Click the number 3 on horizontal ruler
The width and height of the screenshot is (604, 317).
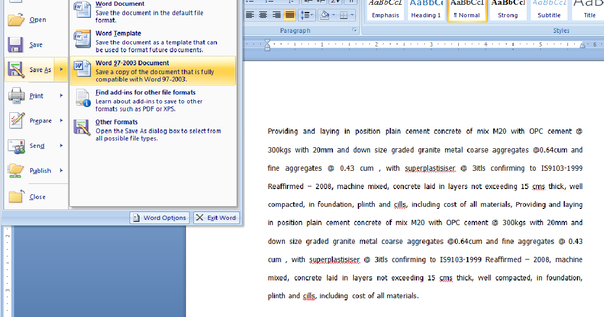tap(431, 44)
